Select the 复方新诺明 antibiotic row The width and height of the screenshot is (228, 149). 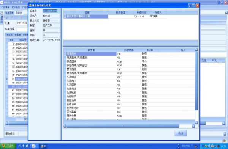click(130, 108)
